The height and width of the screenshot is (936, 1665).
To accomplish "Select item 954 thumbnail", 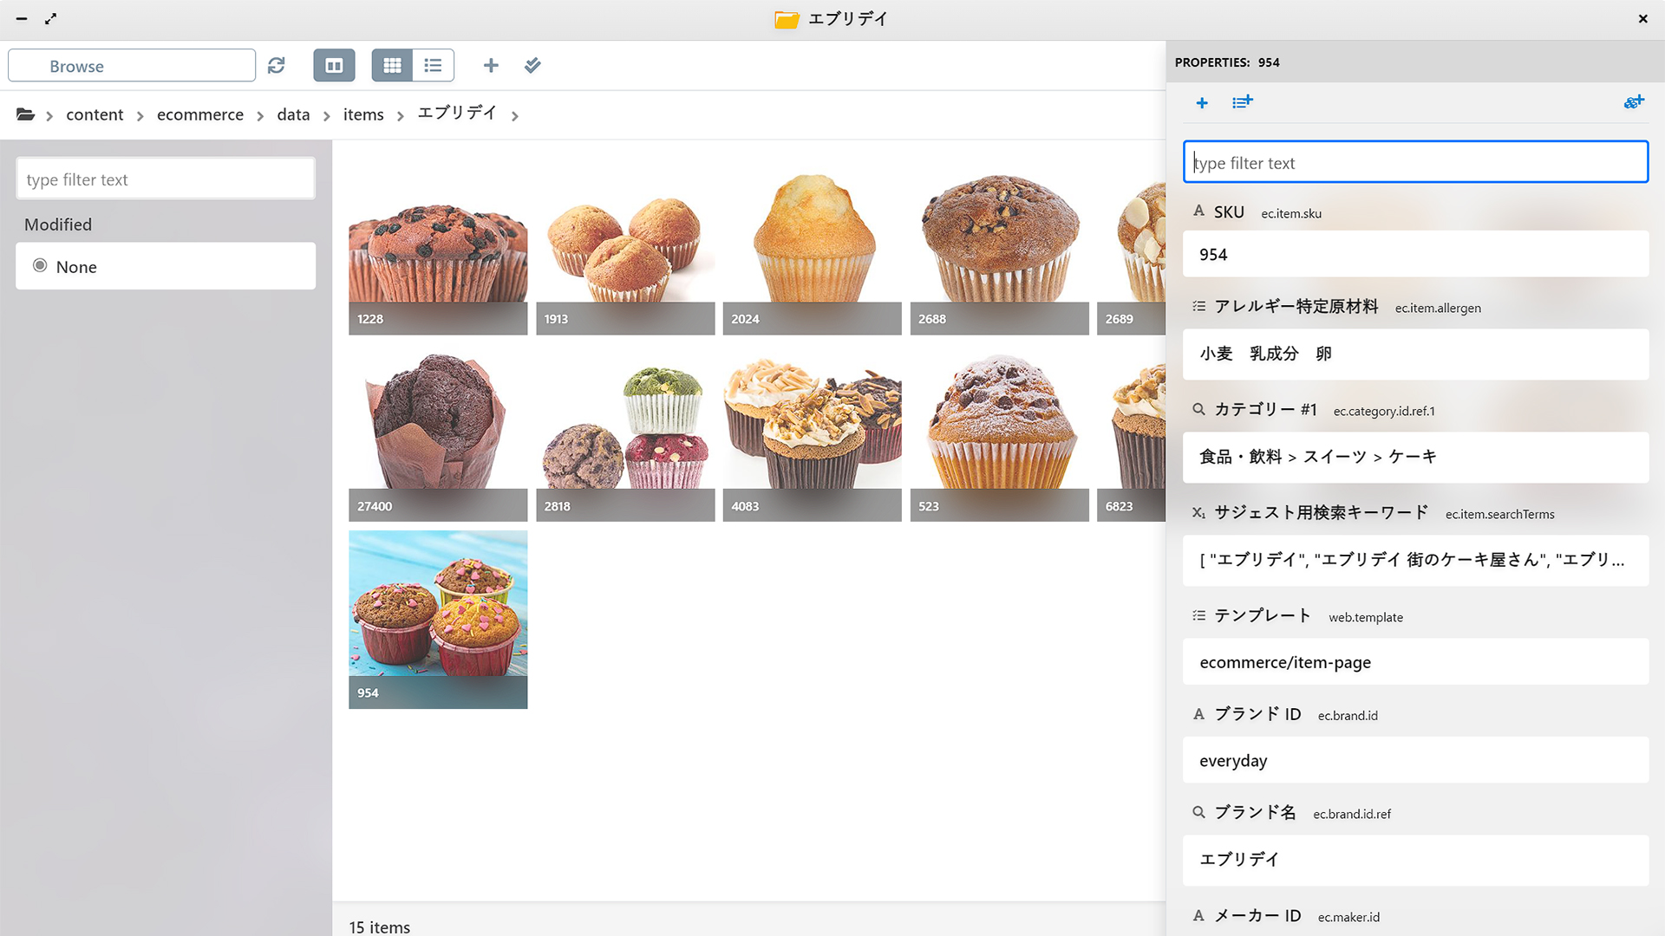I will [438, 620].
